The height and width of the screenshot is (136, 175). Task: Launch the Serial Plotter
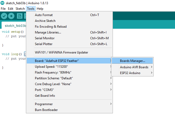(69, 44)
